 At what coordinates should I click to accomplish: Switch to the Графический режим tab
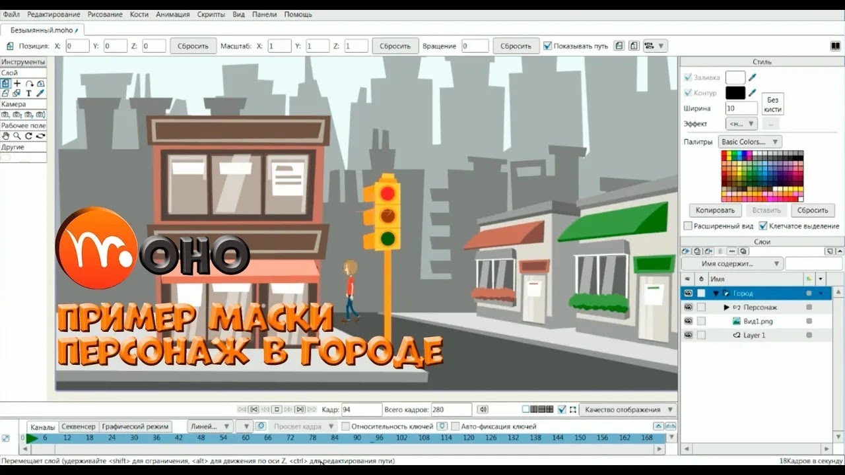point(135,427)
